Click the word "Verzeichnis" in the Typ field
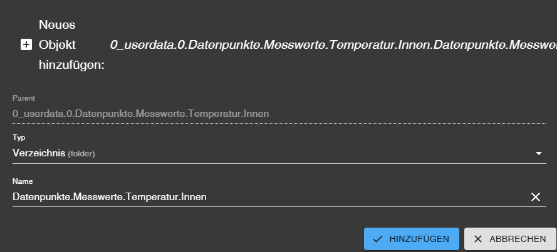This screenshot has height=252, width=557. 39,153
